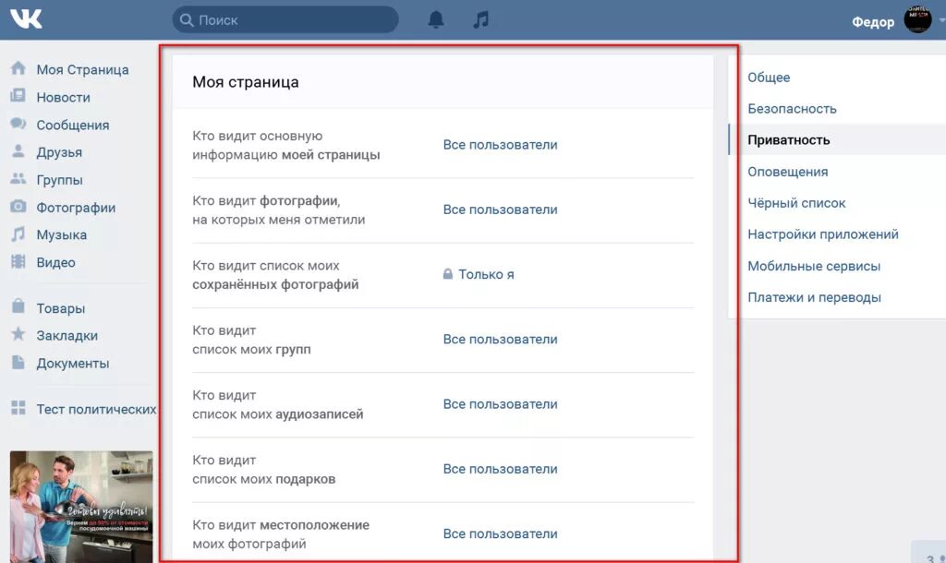Click the VK logo
The width and height of the screenshot is (946, 563).
tap(26, 19)
